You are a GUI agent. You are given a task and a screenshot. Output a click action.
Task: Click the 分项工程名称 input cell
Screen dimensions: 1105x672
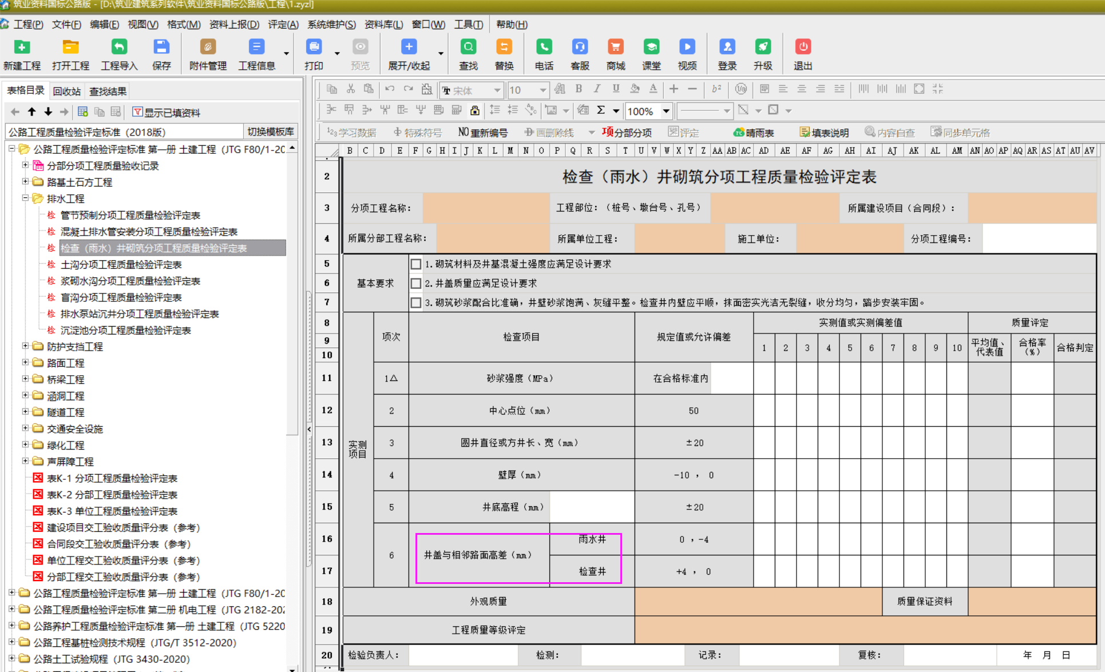click(x=486, y=208)
